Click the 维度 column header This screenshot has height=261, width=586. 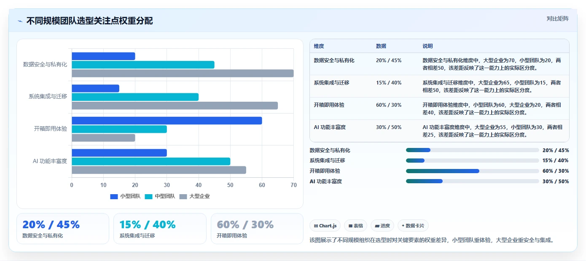click(x=319, y=46)
